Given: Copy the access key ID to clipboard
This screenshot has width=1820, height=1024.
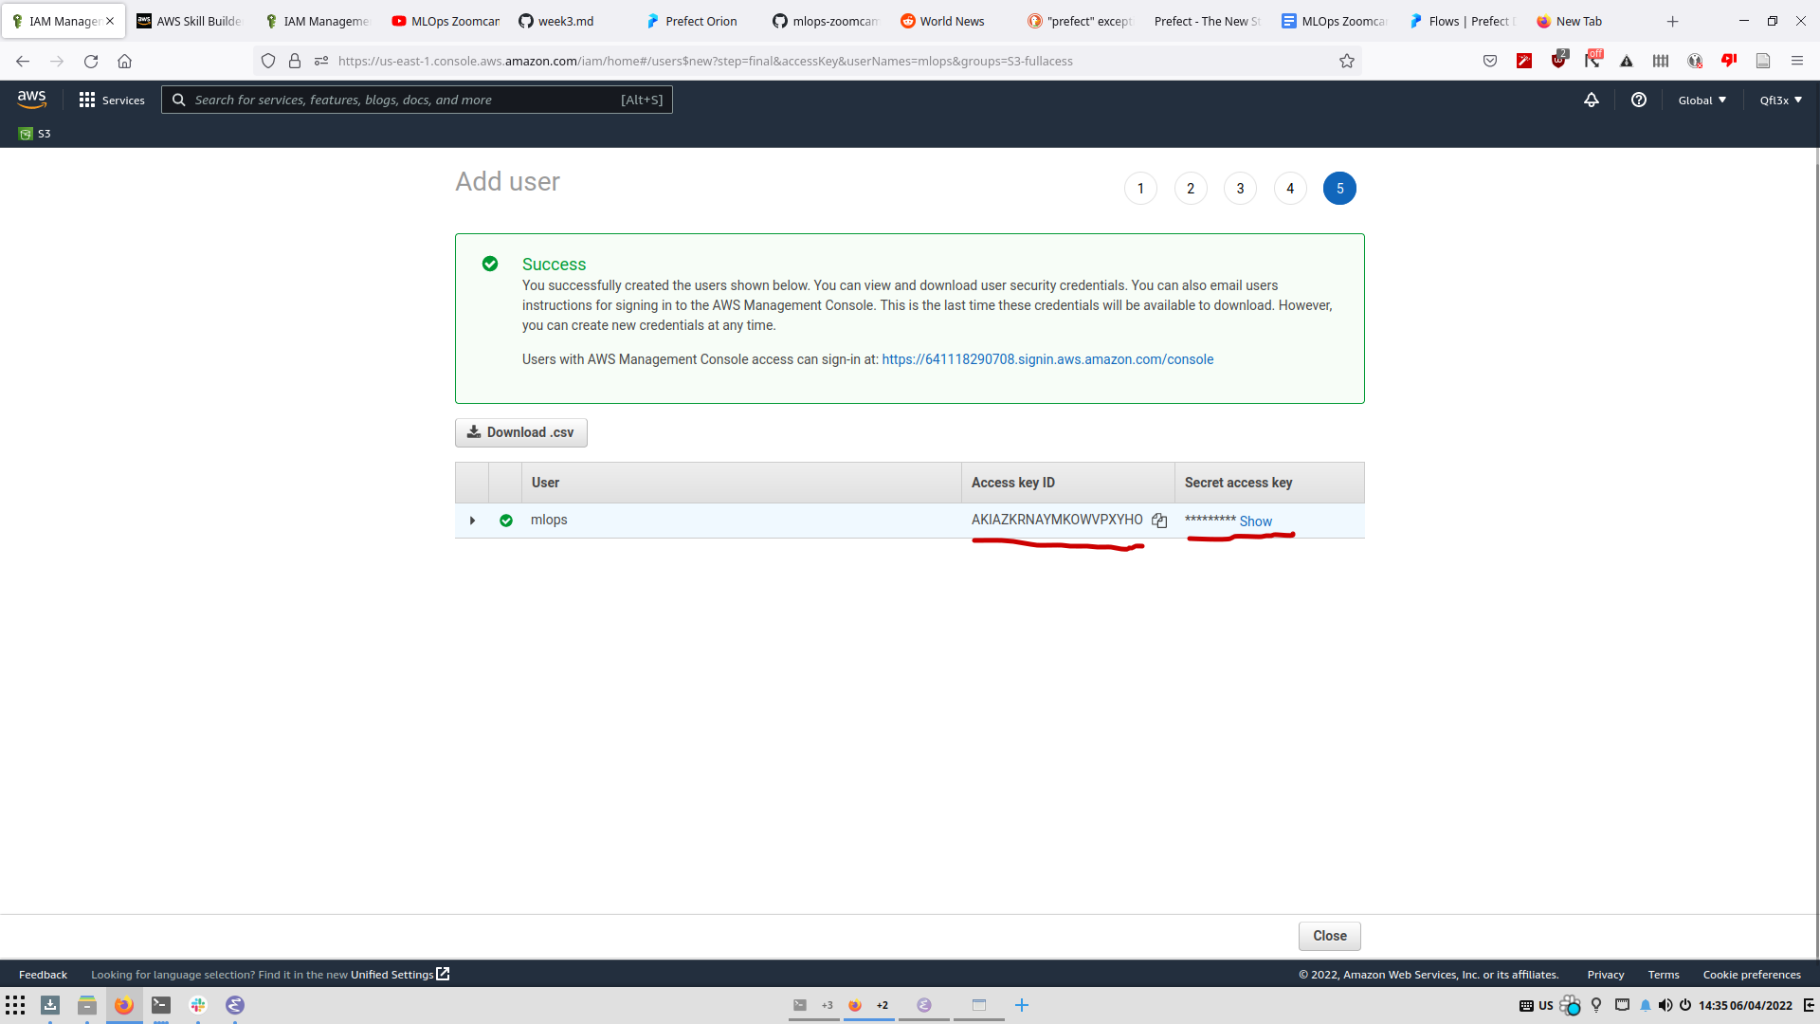Looking at the screenshot, I should pyautogui.click(x=1159, y=521).
